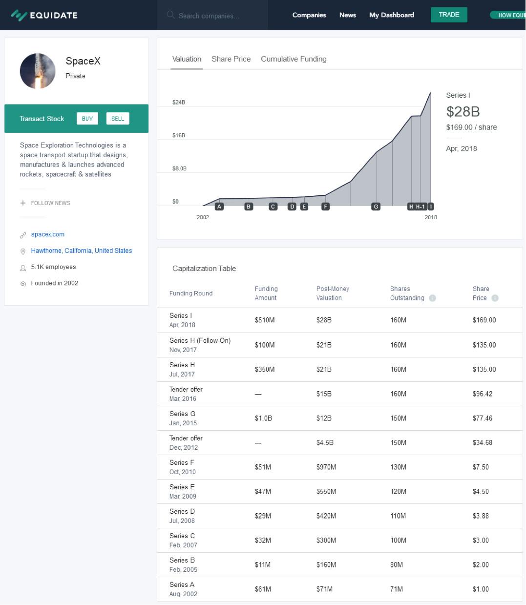Click the link icon beside spacex.com
Screen dimensions: 526x605
pos(23,235)
